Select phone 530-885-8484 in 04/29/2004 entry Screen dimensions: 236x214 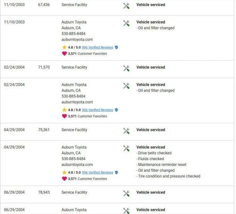click(x=73, y=159)
